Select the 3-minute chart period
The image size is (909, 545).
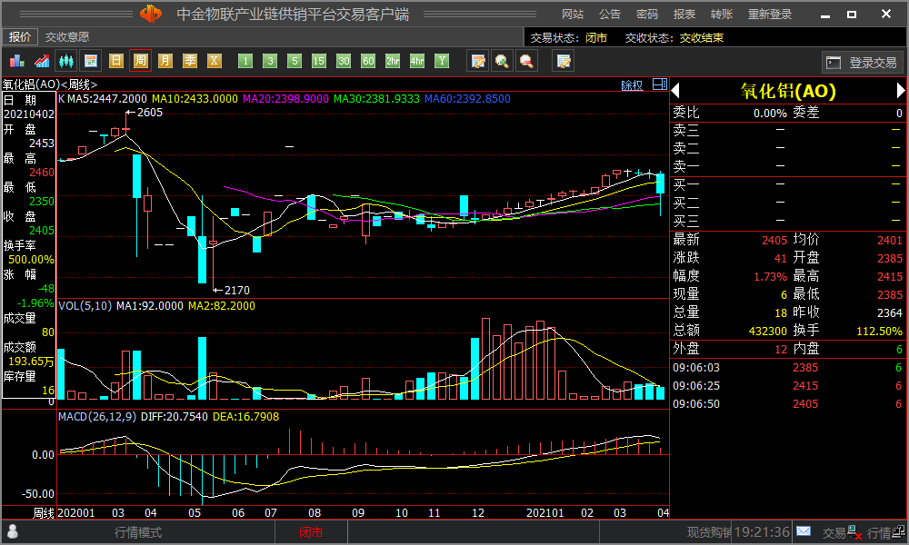270,61
